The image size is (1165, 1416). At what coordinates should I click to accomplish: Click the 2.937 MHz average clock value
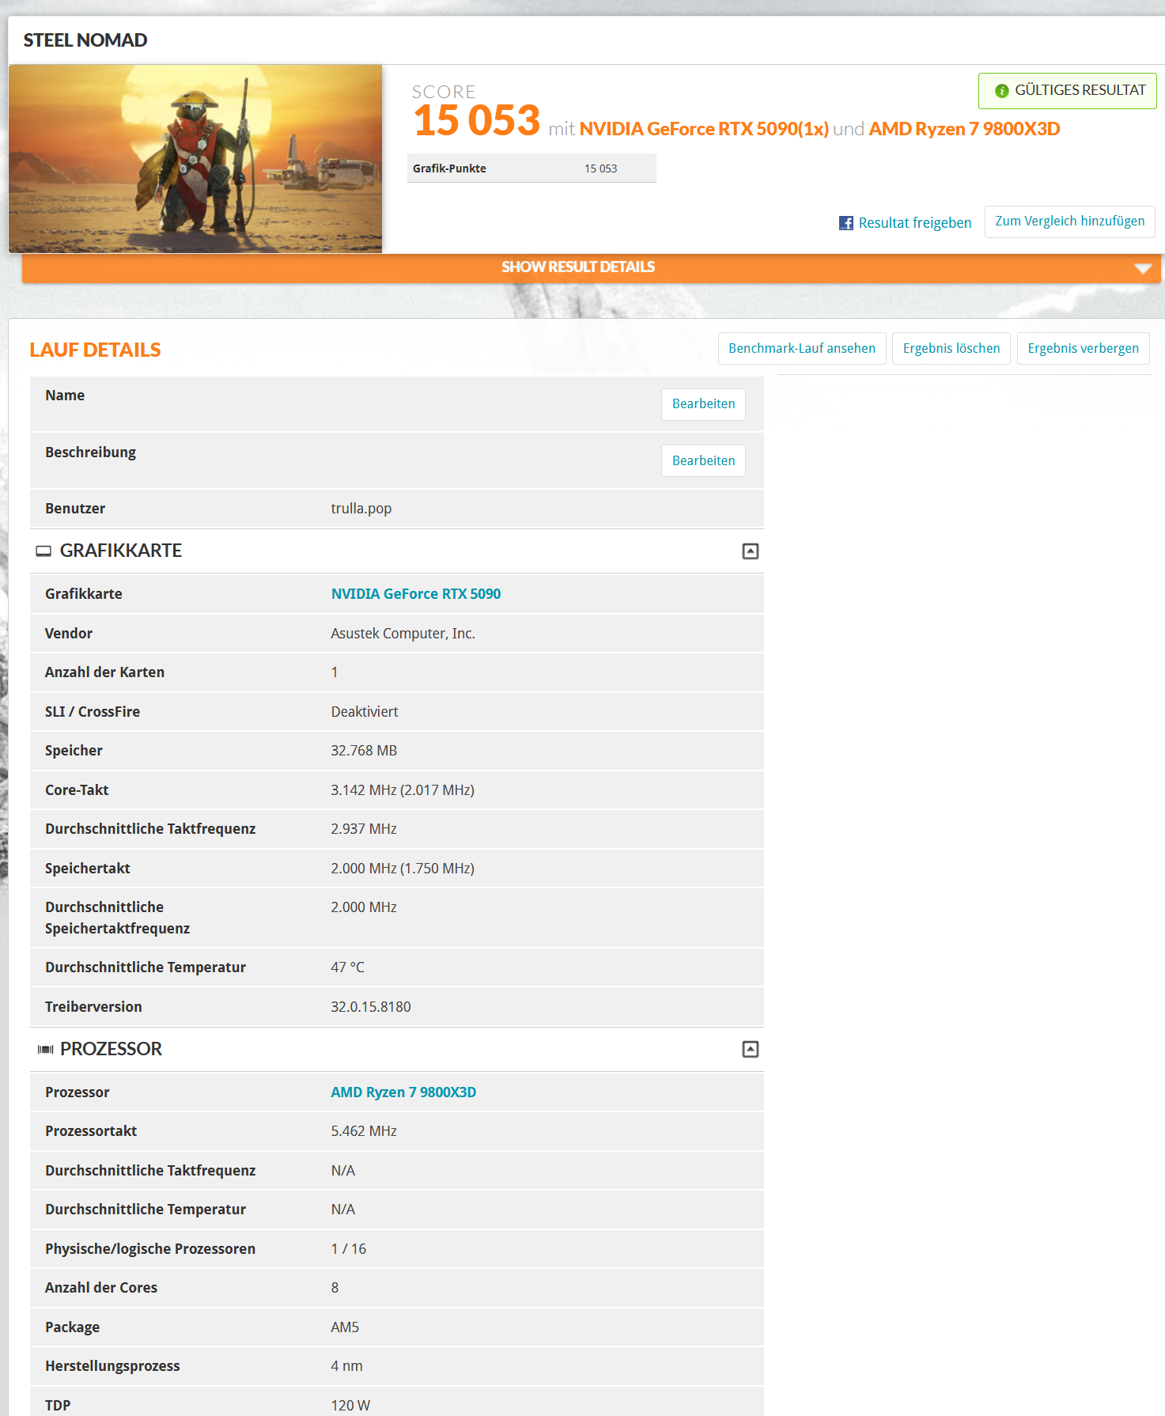point(364,829)
